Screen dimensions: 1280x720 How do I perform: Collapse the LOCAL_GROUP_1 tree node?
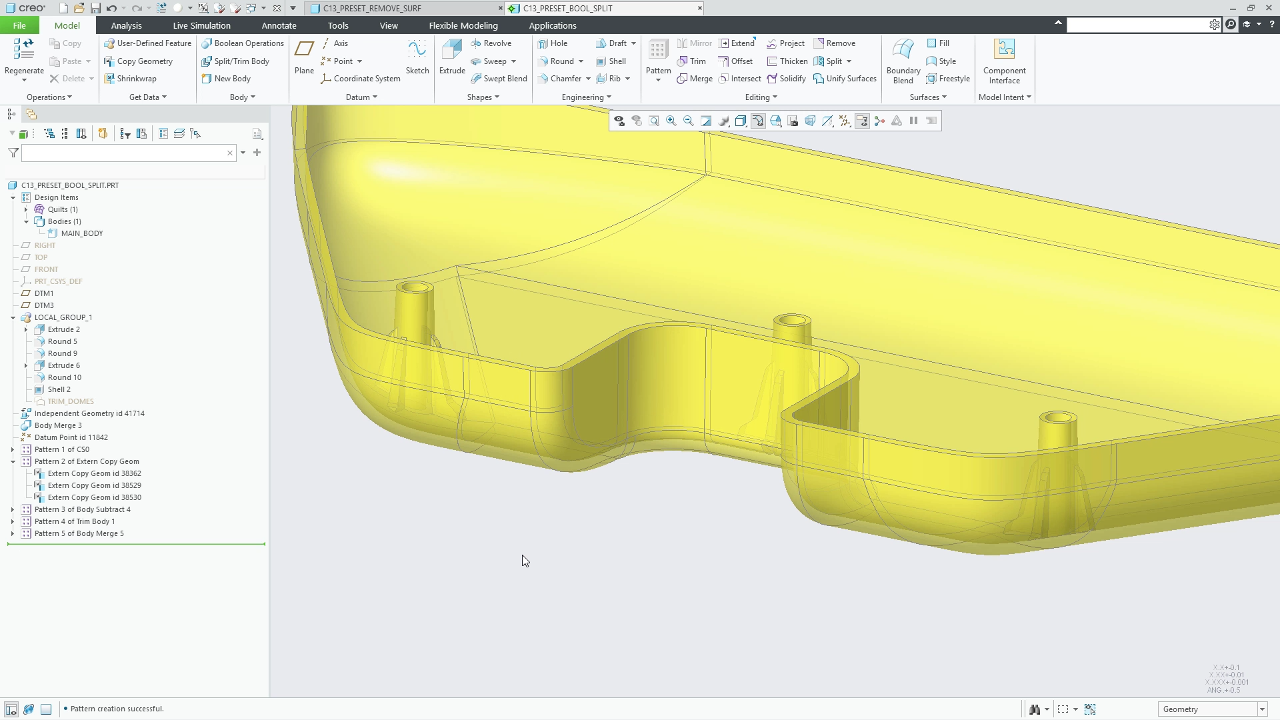tap(13, 318)
